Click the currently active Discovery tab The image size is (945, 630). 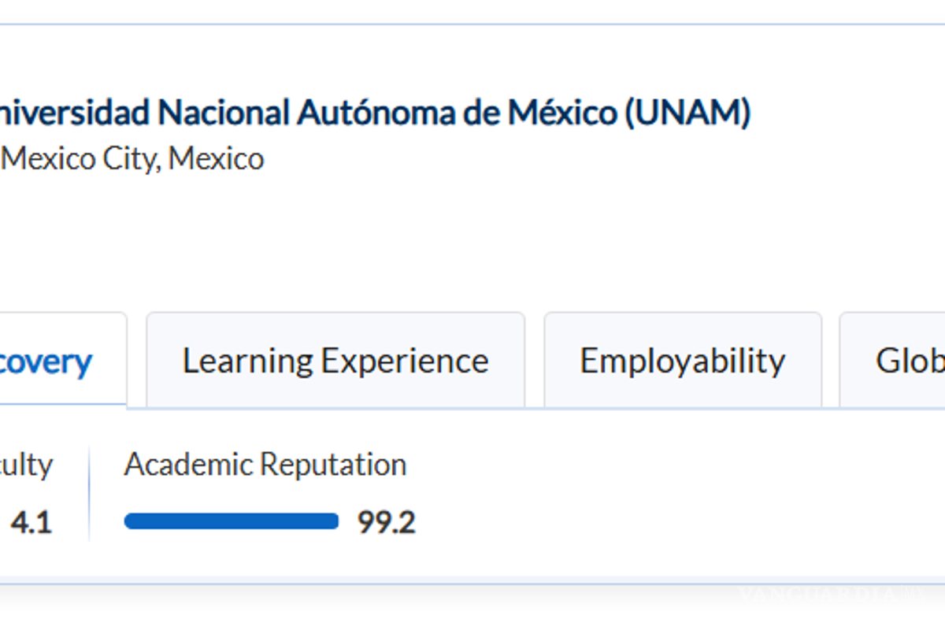(47, 360)
